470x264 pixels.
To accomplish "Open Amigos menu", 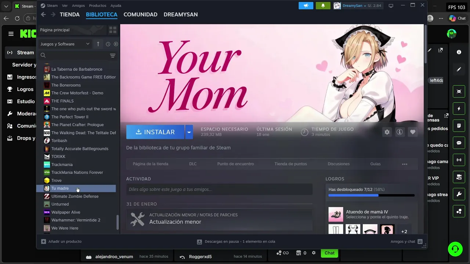I will point(78,5).
